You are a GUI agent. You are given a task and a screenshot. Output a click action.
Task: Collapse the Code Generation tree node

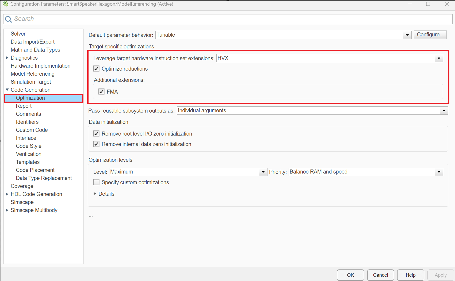(x=7, y=90)
